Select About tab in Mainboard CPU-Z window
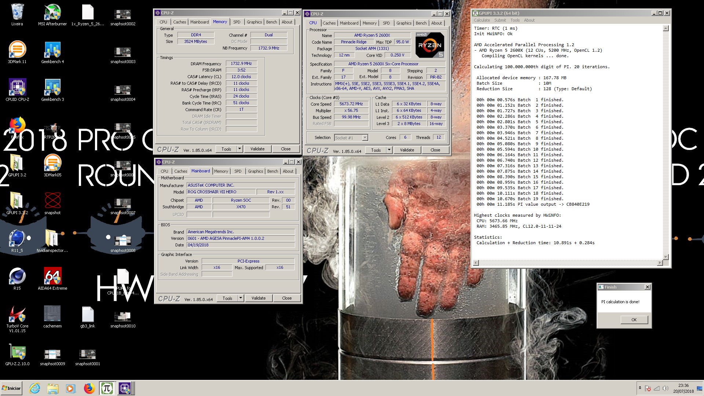 288,171
